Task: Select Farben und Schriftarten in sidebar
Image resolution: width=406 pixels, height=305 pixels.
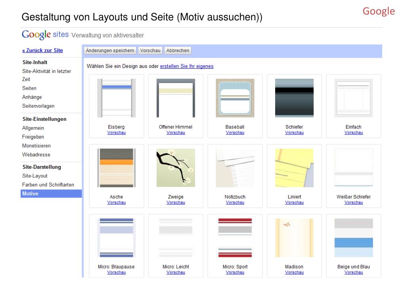Action: pyautogui.click(x=48, y=185)
